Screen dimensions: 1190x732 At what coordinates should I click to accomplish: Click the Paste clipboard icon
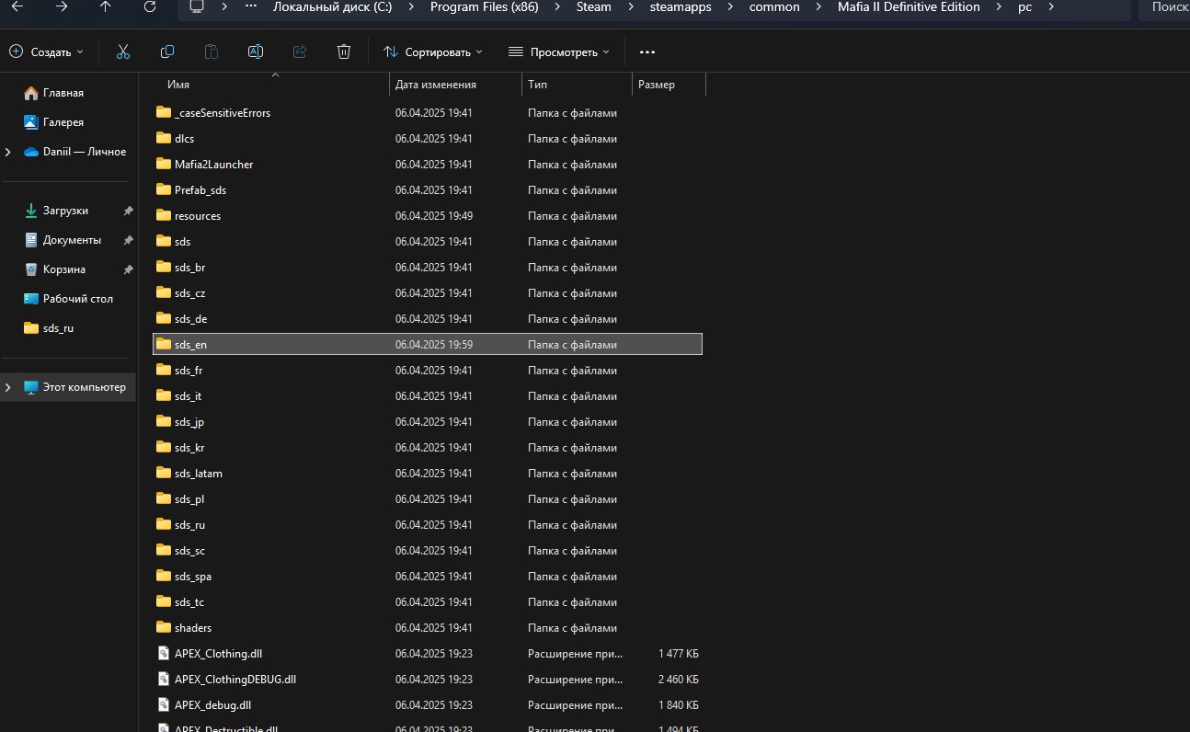point(212,51)
